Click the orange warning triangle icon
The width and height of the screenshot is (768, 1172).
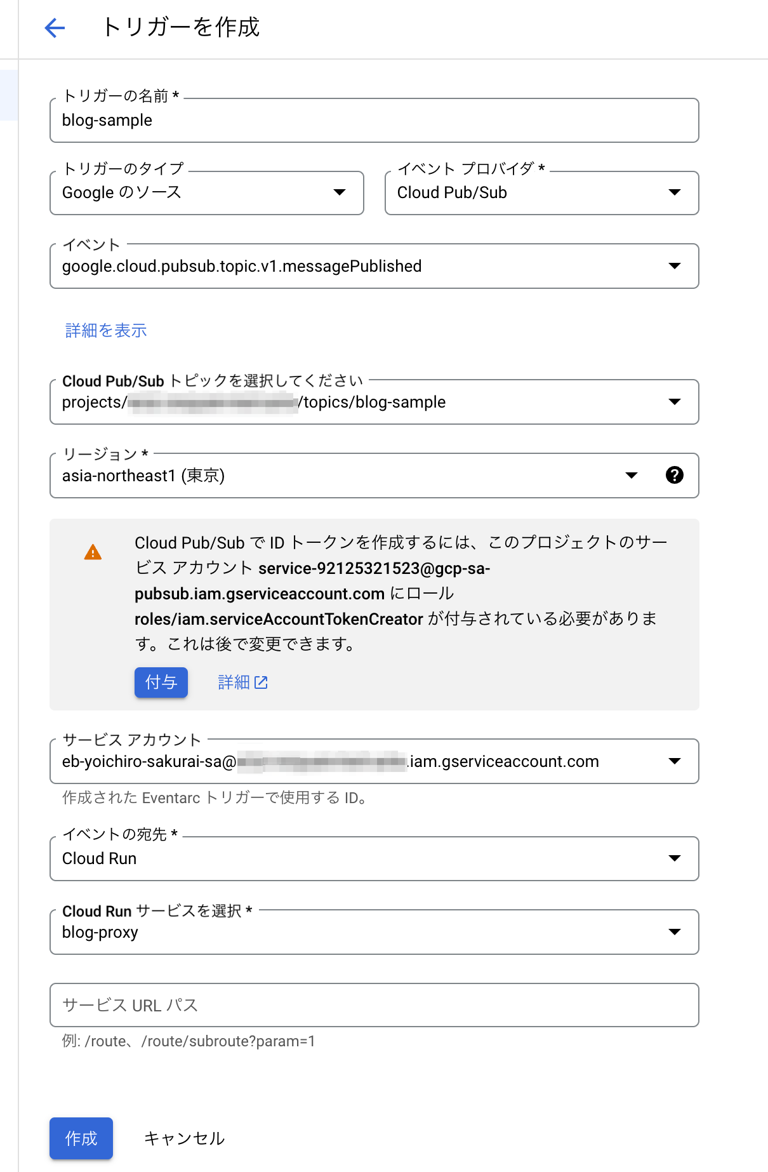[x=93, y=552]
